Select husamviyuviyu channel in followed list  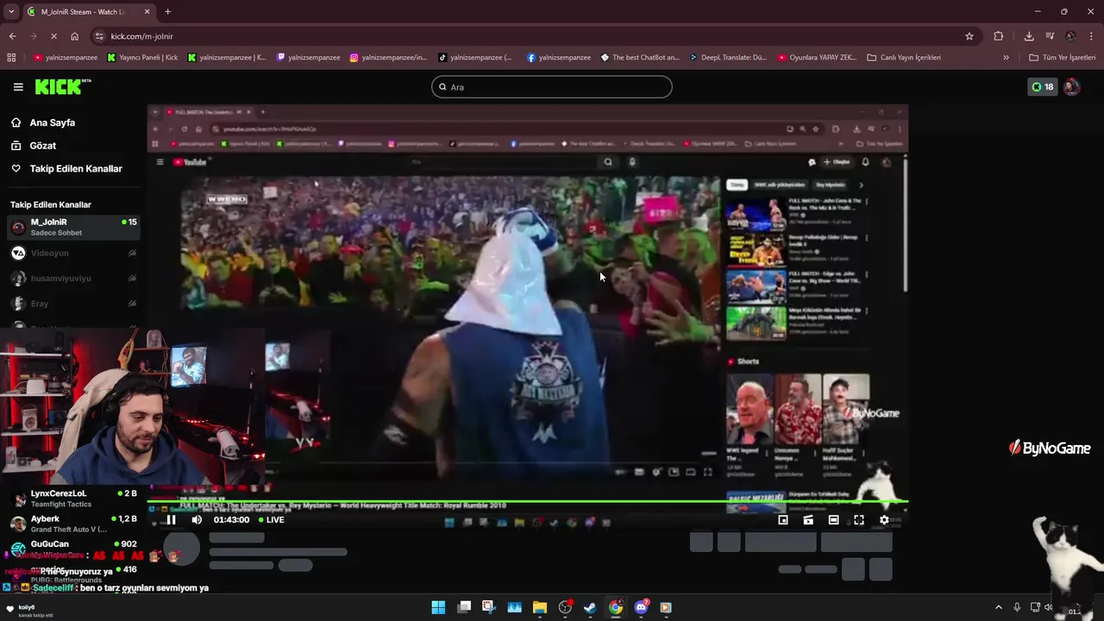[73, 278]
